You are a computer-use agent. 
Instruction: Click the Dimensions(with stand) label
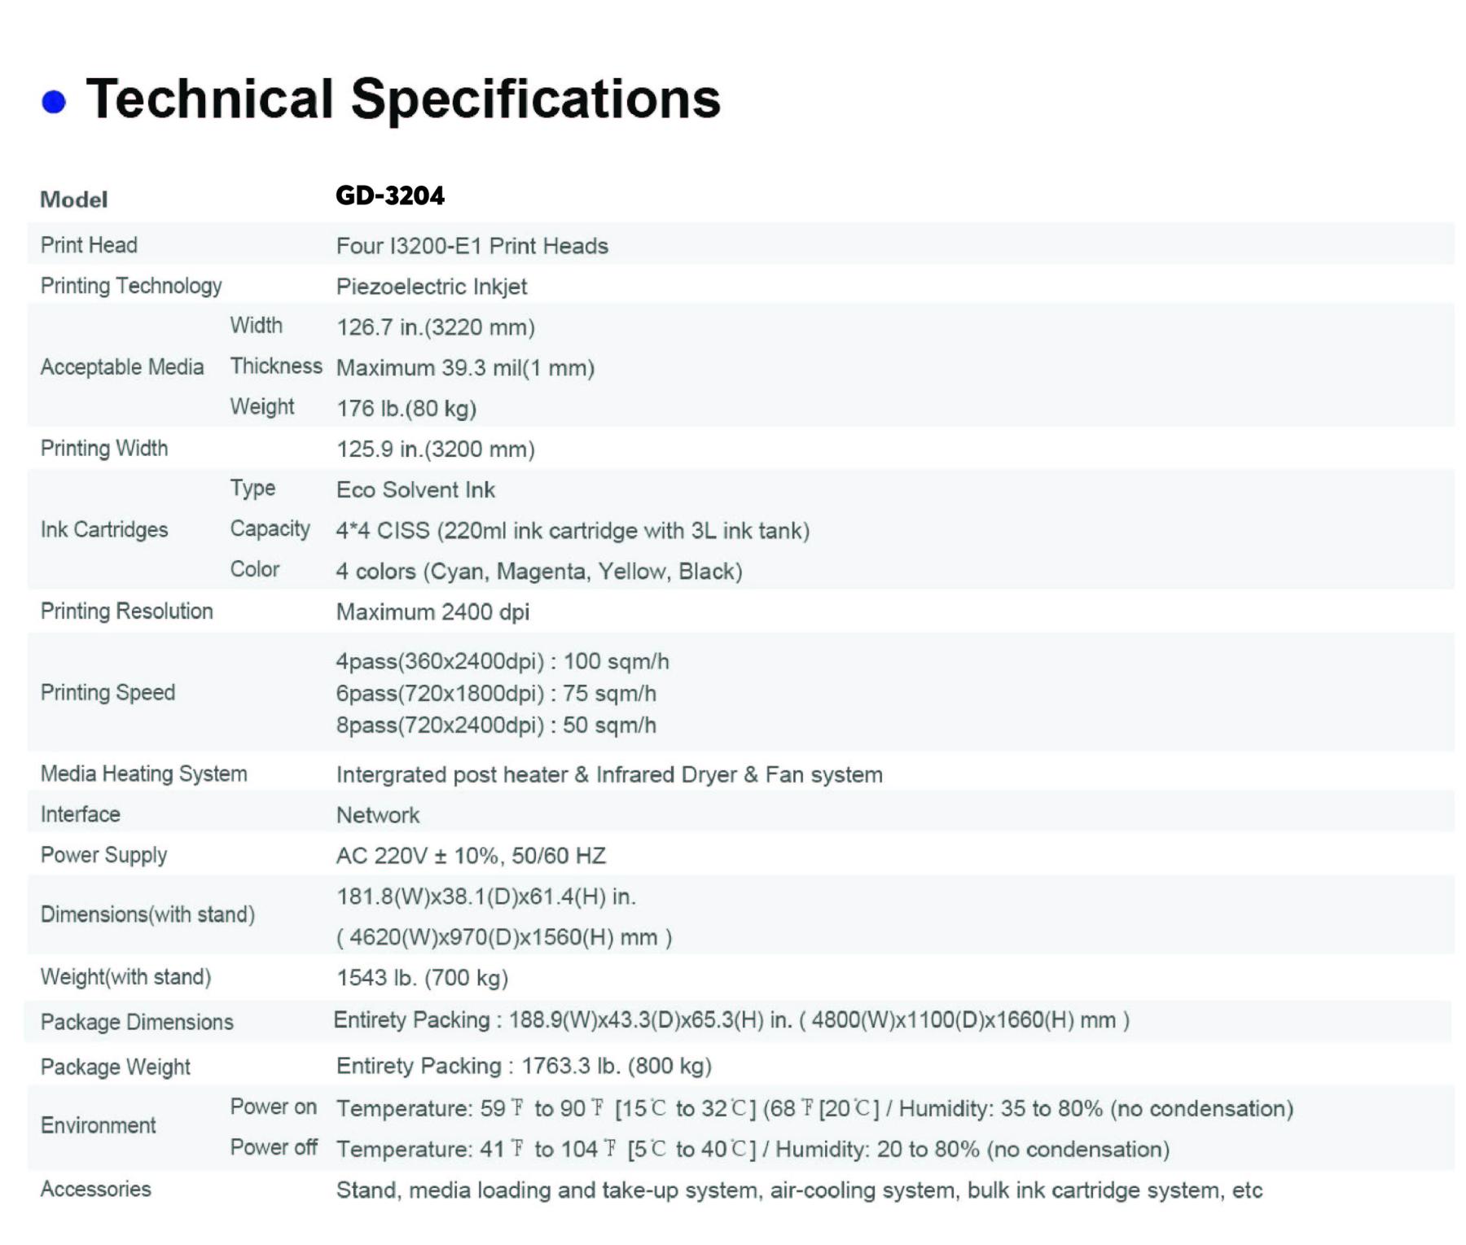(x=147, y=914)
